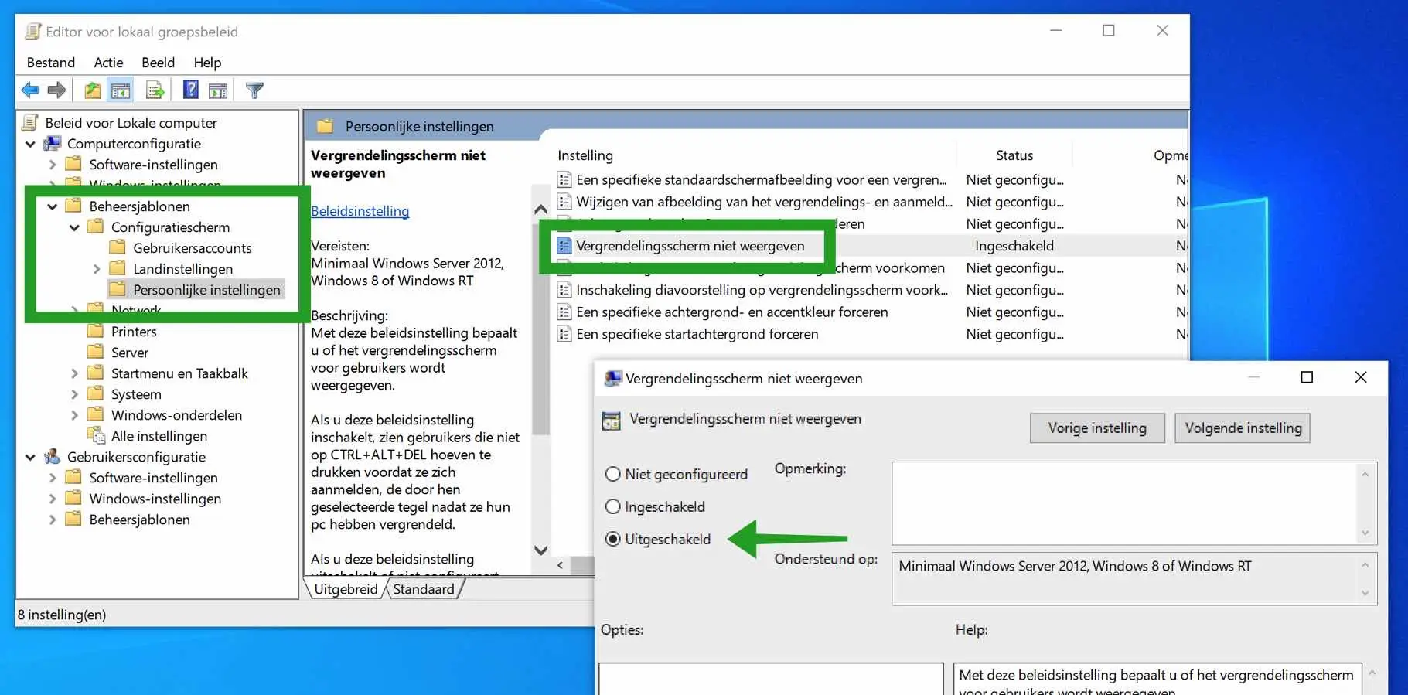1408x695 pixels.
Task: Sort by the Status column header
Action: click(1014, 155)
